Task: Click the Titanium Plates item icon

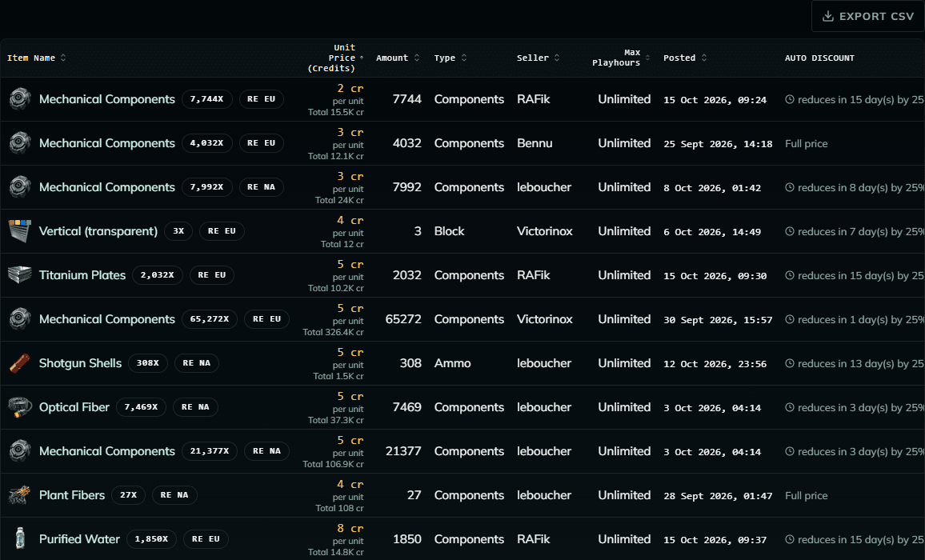Action: [19, 275]
